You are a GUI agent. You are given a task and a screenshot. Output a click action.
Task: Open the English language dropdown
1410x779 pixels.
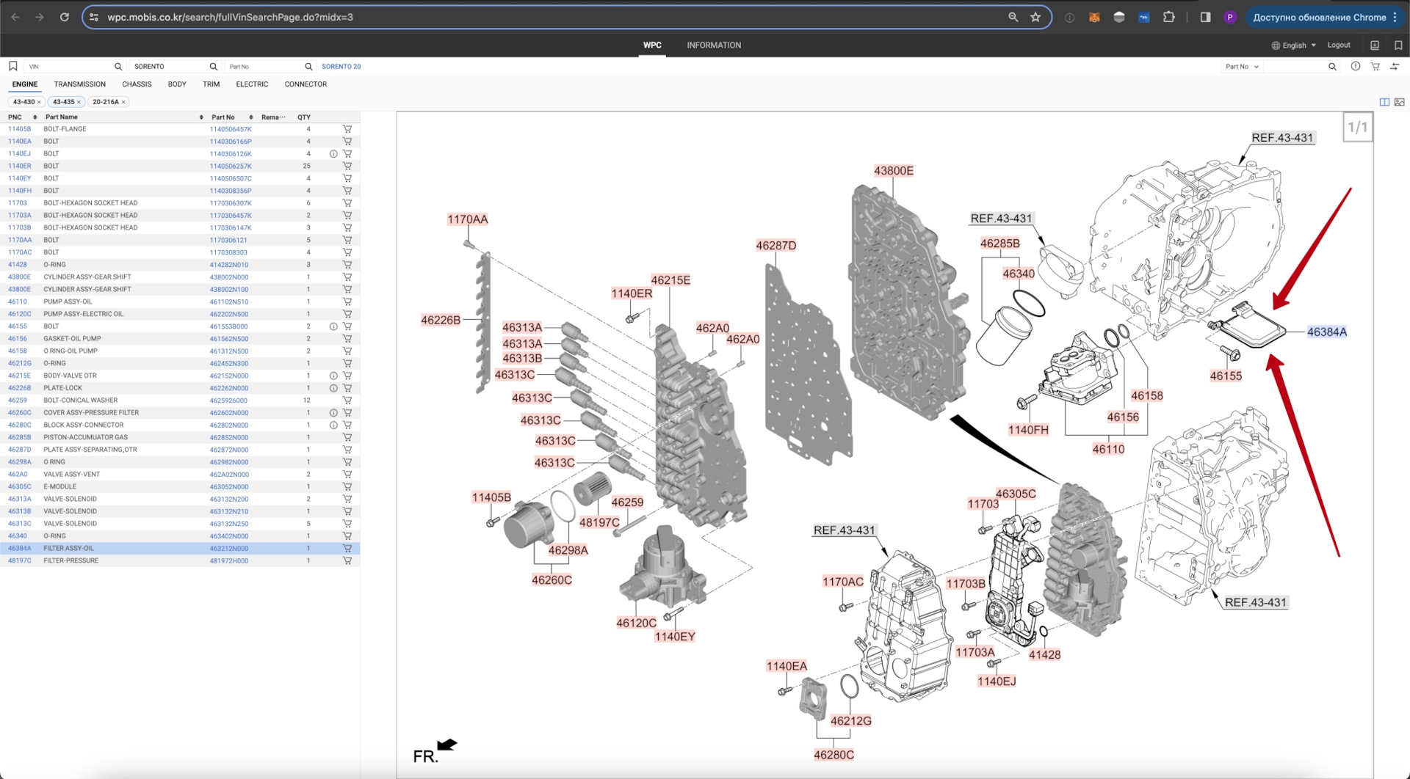click(1294, 45)
